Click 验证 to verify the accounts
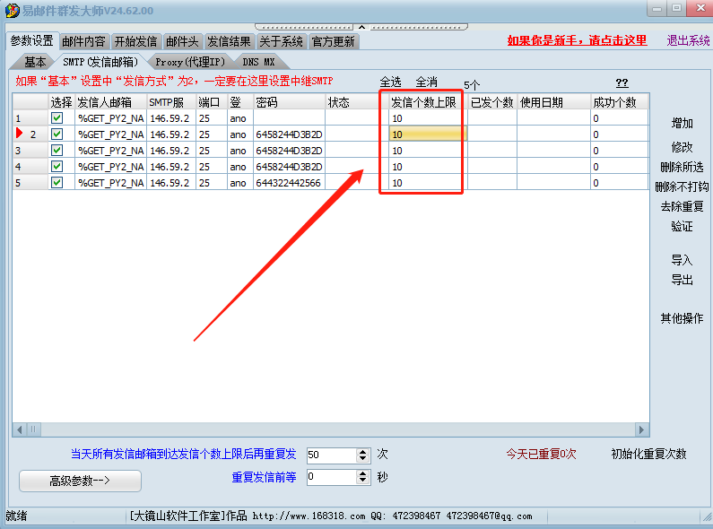713x529 pixels. click(682, 227)
